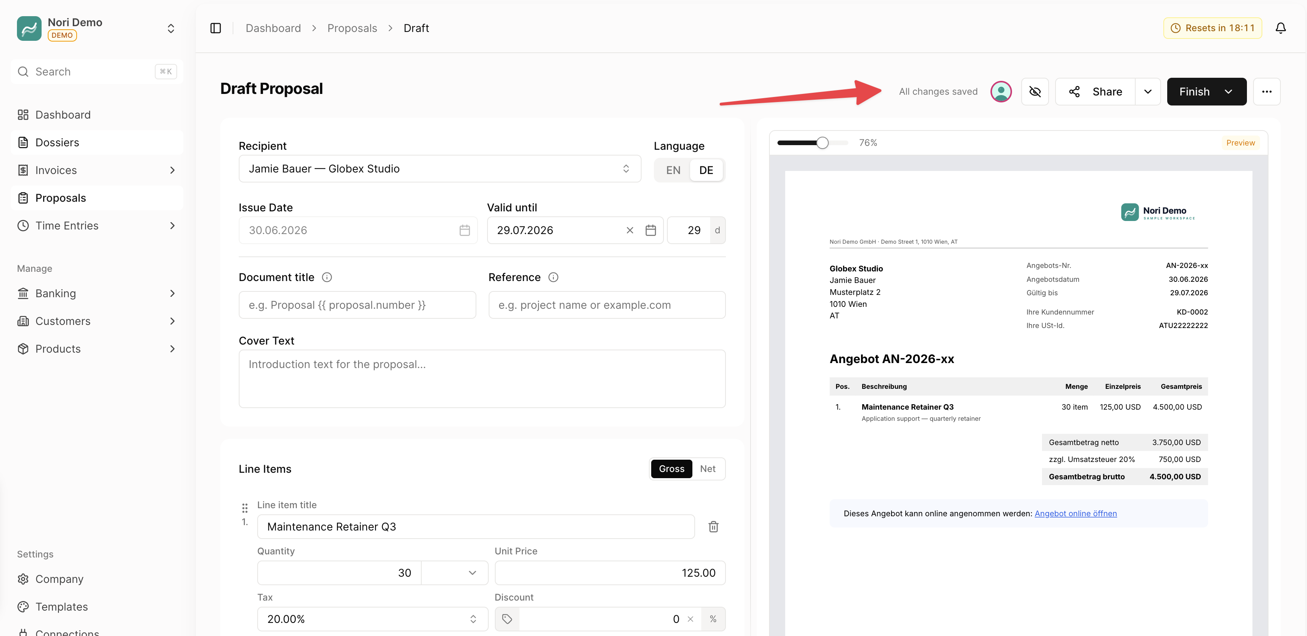Open the Finish dropdown button
The image size is (1307, 636).
[x=1206, y=92]
